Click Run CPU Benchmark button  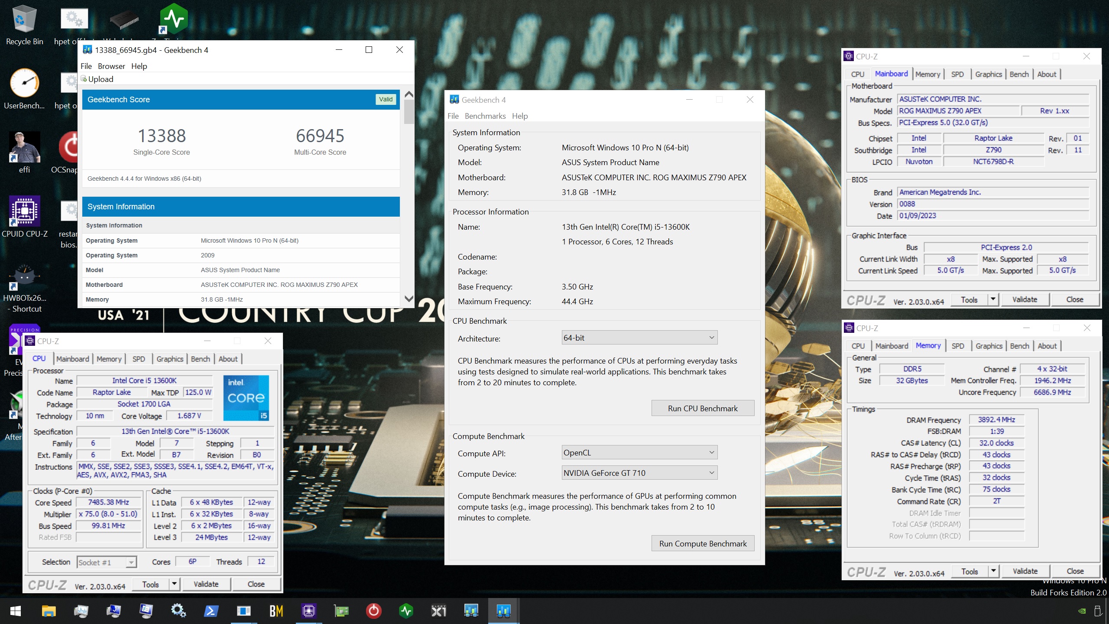(x=703, y=408)
